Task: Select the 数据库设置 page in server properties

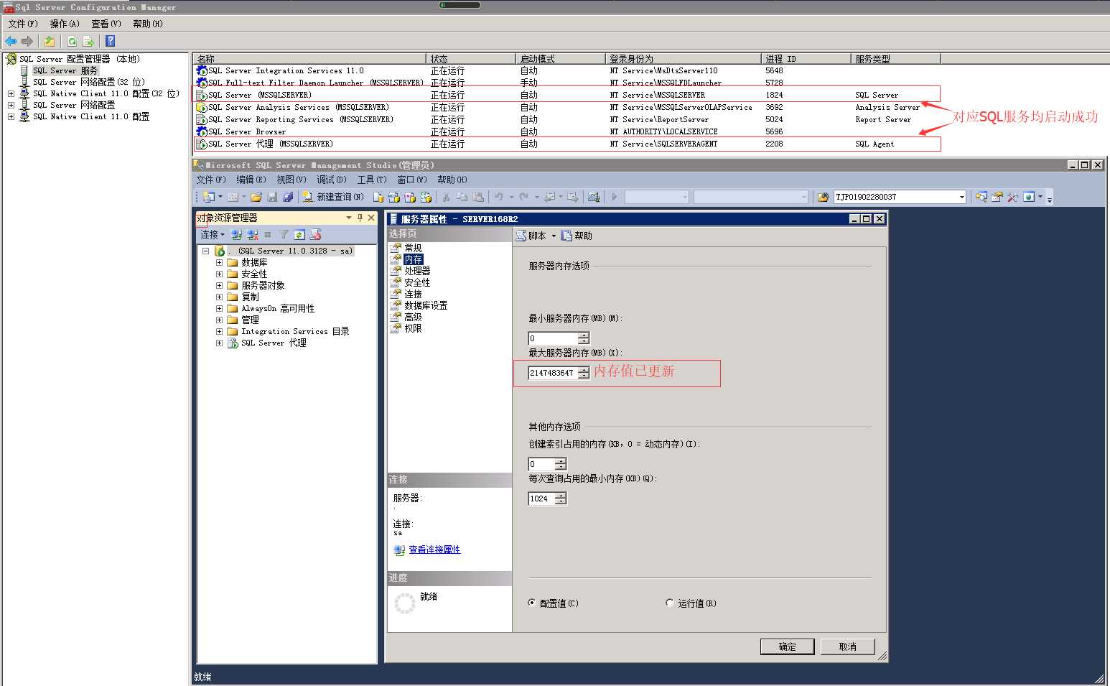Action: click(x=426, y=305)
